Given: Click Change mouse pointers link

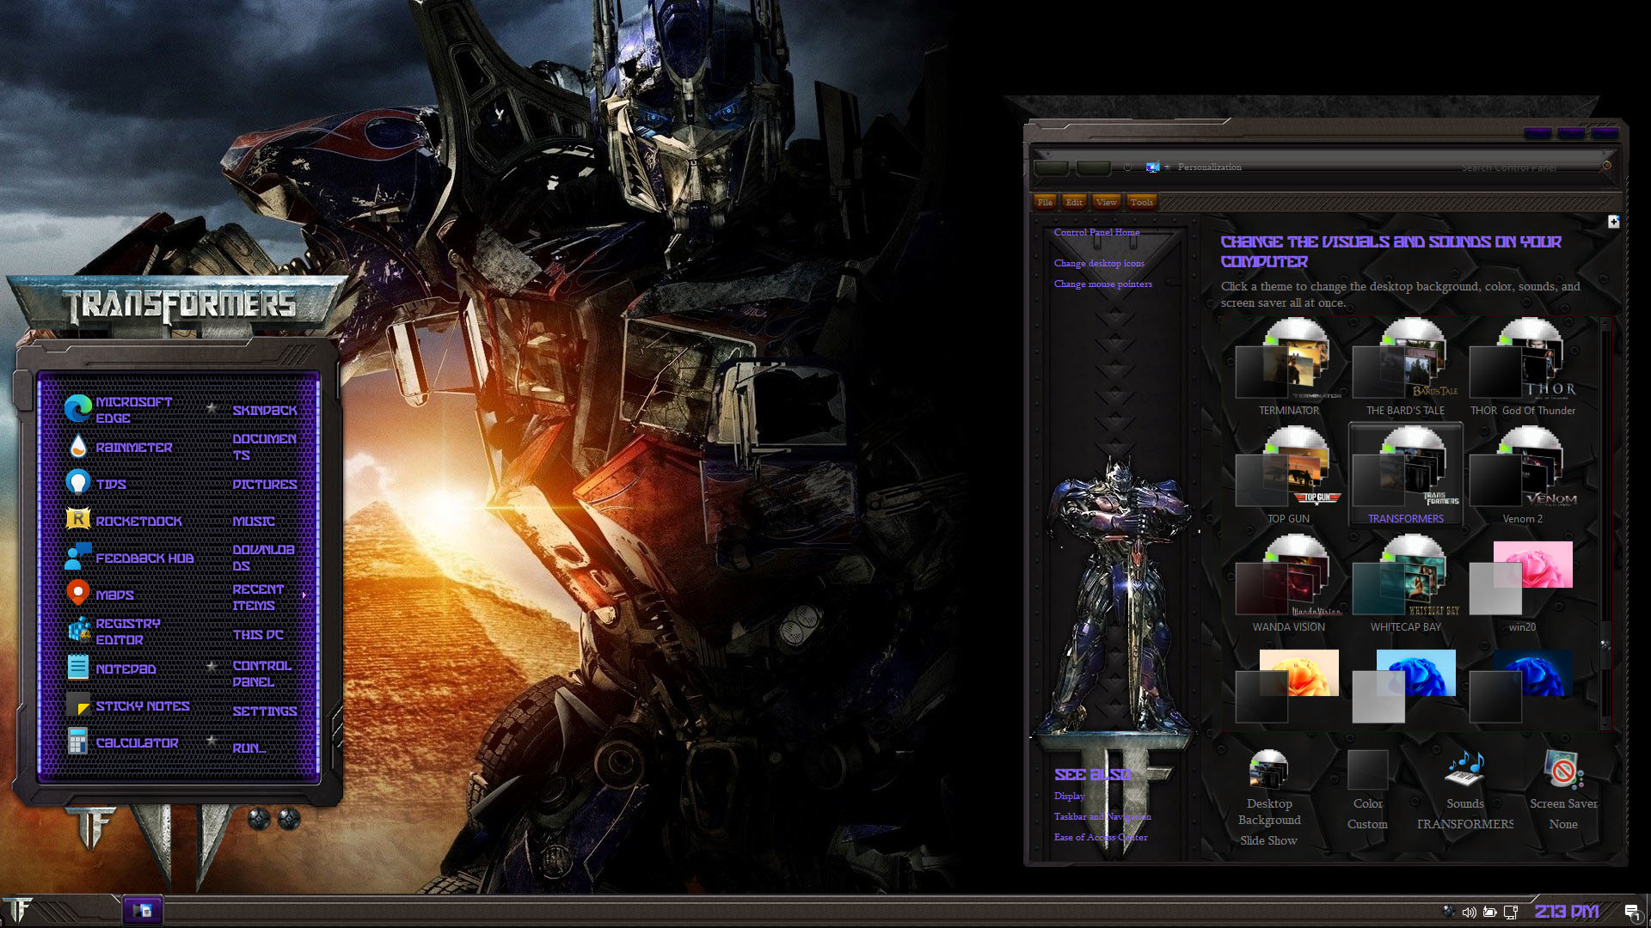Looking at the screenshot, I should pos(1102,284).
